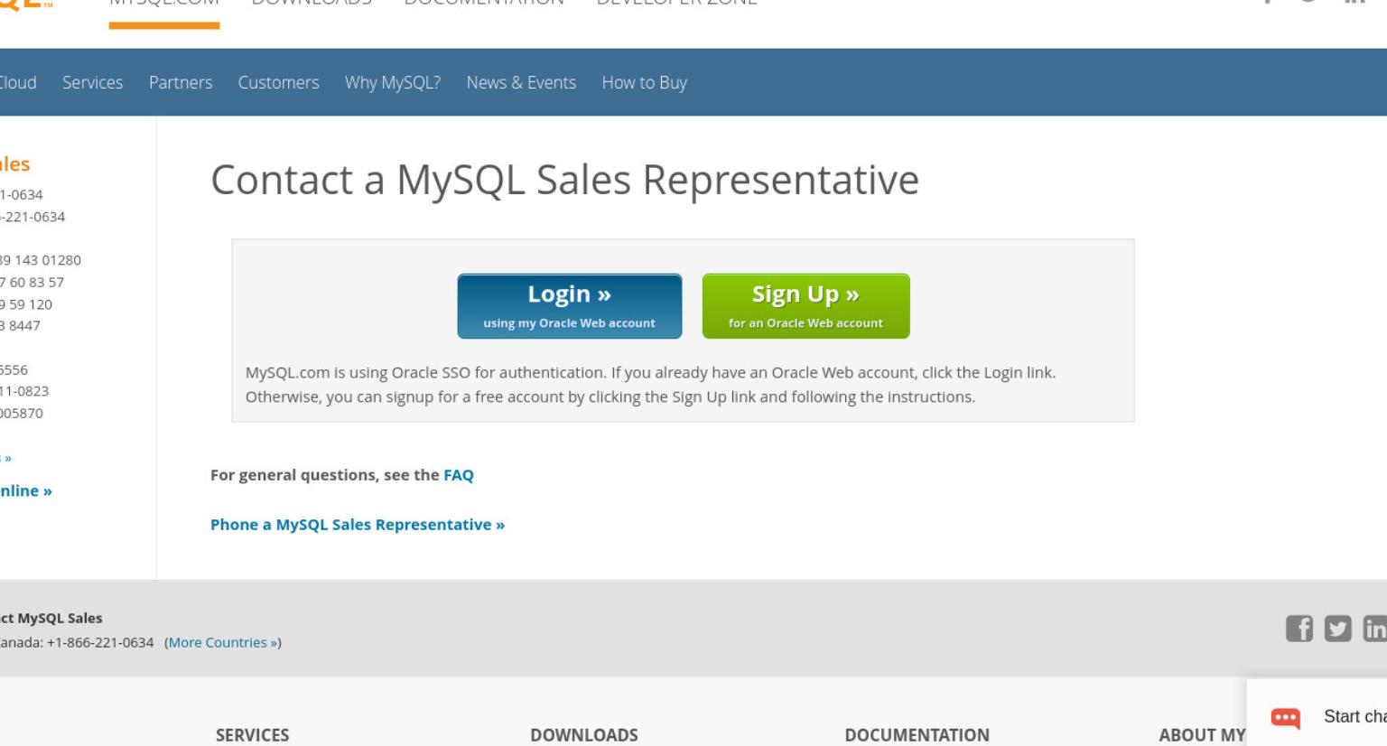Image resolution: width=1387 pixels, height=746 pixels.
Task: Open the How to Buy menu item
Action: click(644, 82)
